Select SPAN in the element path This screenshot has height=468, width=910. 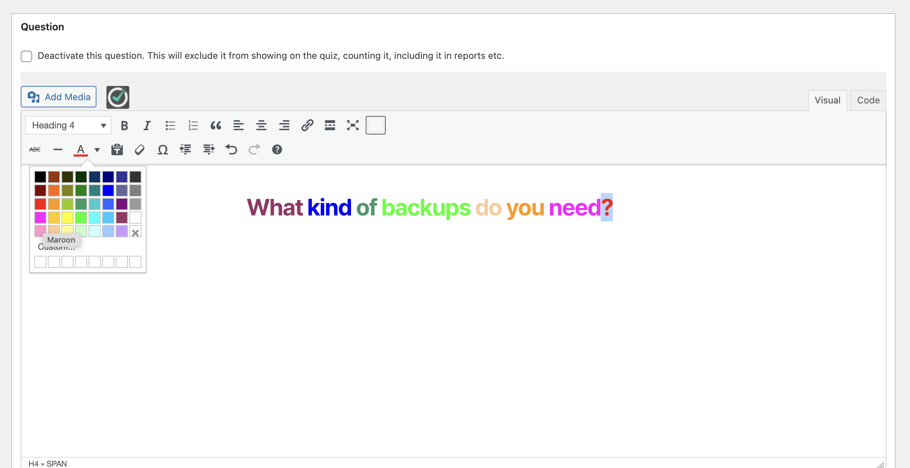pos(56,463)
